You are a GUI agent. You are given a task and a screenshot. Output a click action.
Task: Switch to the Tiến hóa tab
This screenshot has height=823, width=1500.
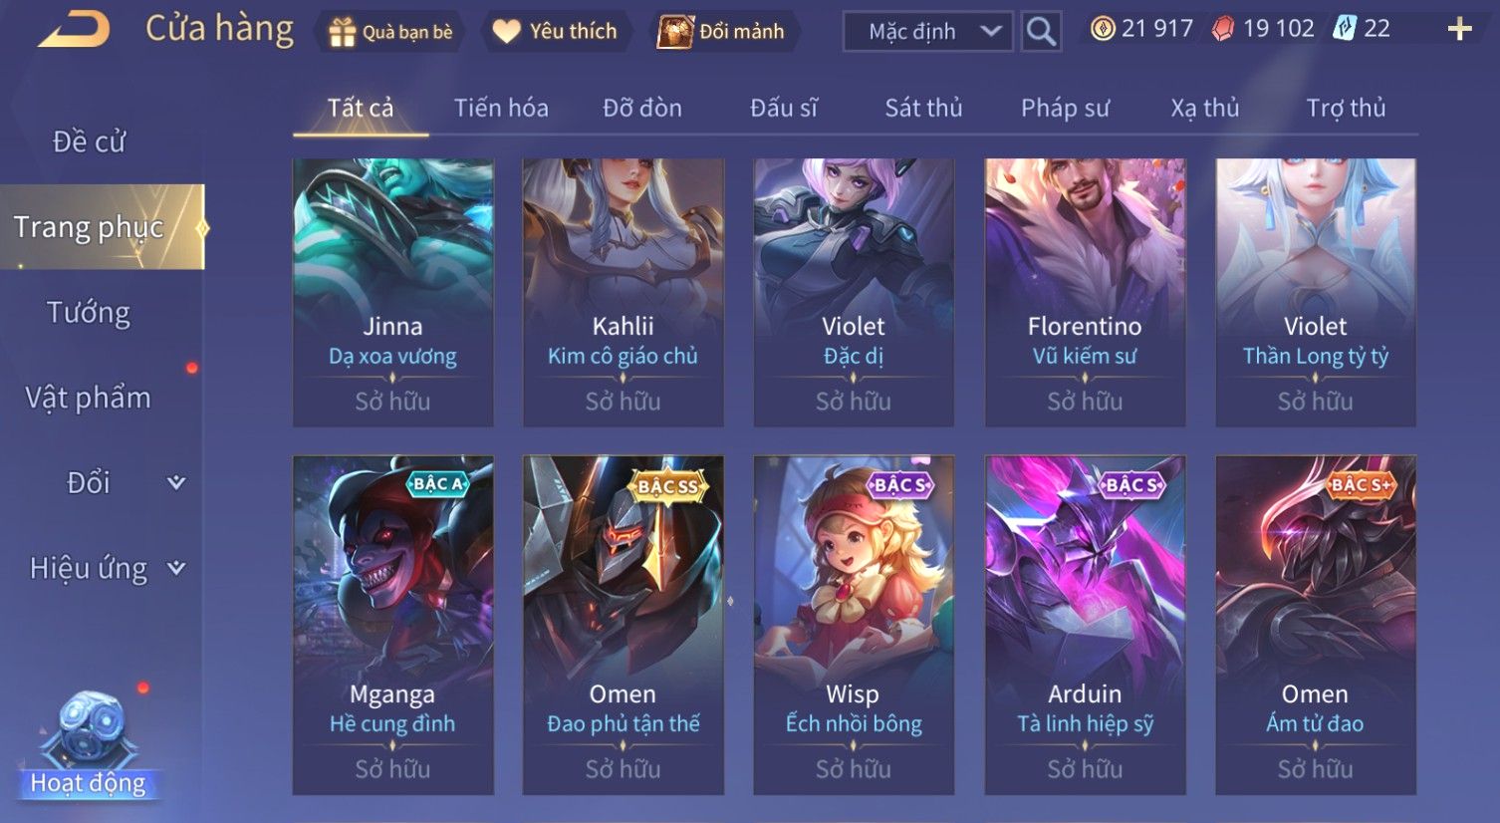(501, 108)
